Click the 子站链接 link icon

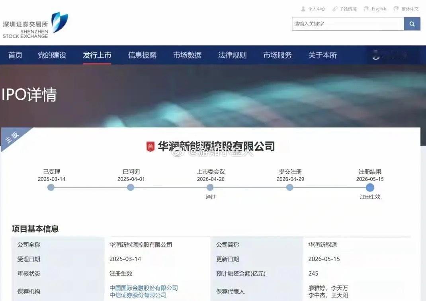pyautogui.click(x=335, y=9)
